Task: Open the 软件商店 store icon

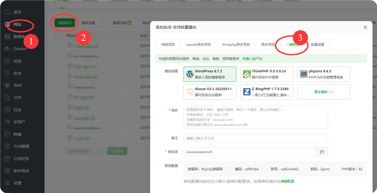Action: tap(8, 171)
